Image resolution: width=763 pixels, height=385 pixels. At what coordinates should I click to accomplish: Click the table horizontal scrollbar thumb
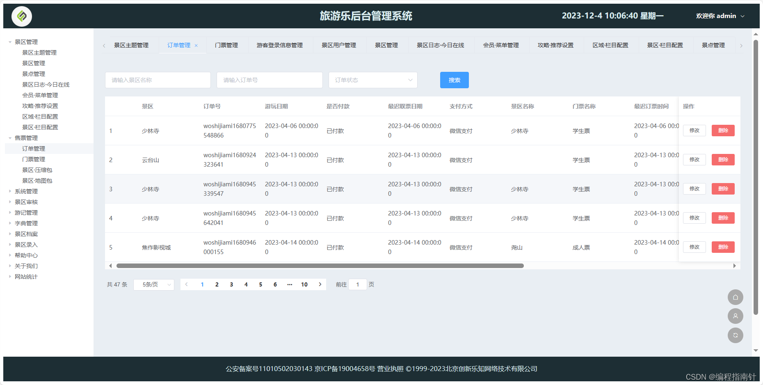click(x=320, y=266)
